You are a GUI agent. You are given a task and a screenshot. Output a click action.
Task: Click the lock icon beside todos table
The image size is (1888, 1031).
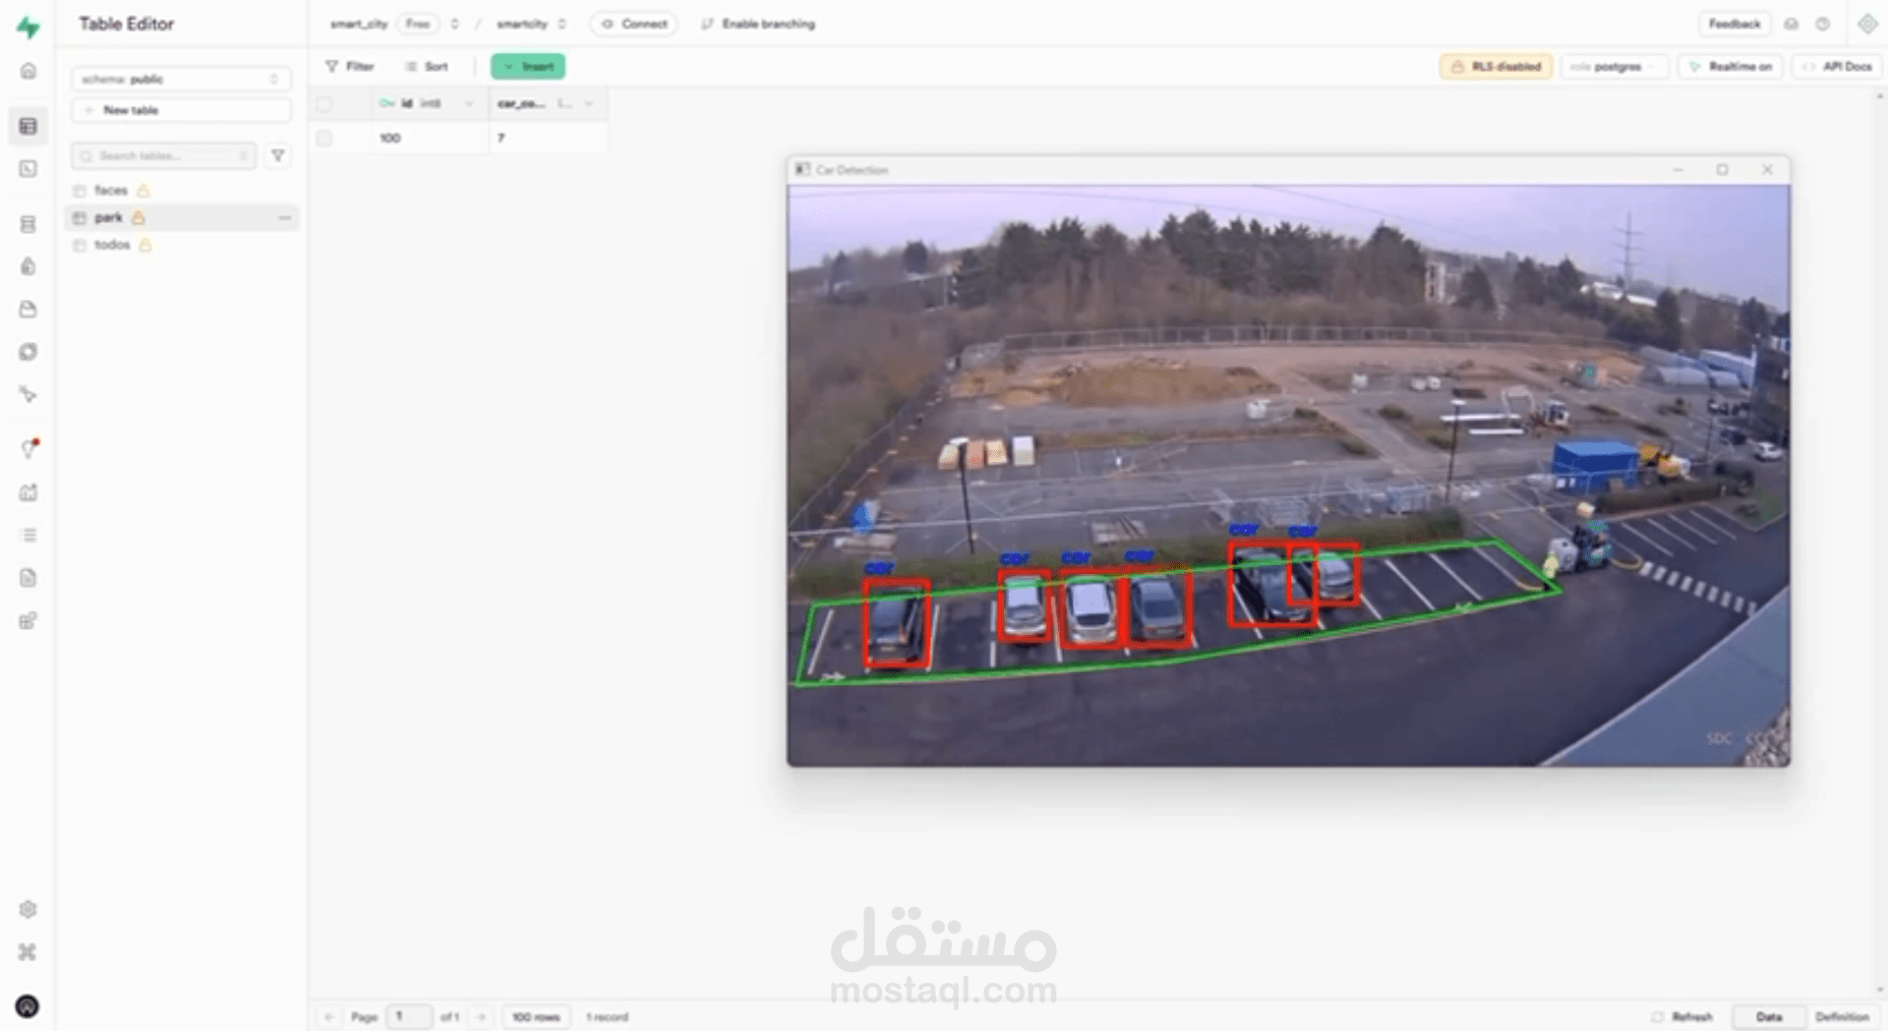click(x=146, y=245)
